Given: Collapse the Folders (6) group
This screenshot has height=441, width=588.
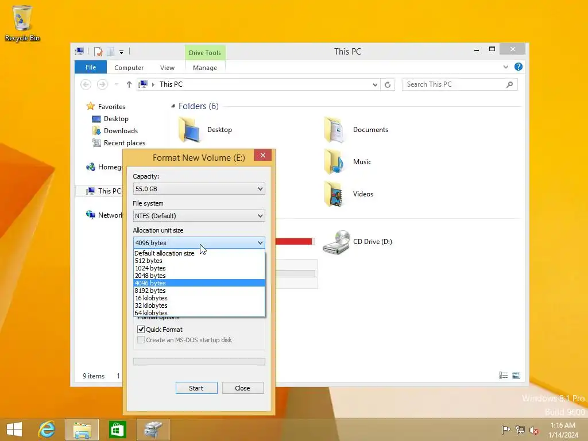Looking at the screenshot, I should tap(173, 106).
